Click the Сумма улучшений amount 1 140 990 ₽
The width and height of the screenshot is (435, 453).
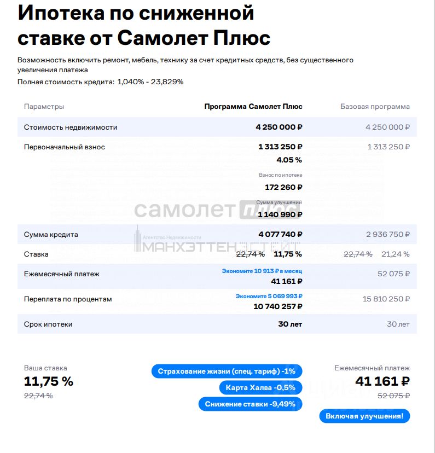coord(280,214)
